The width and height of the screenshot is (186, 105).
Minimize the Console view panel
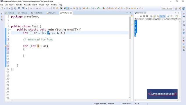(175, 13)
